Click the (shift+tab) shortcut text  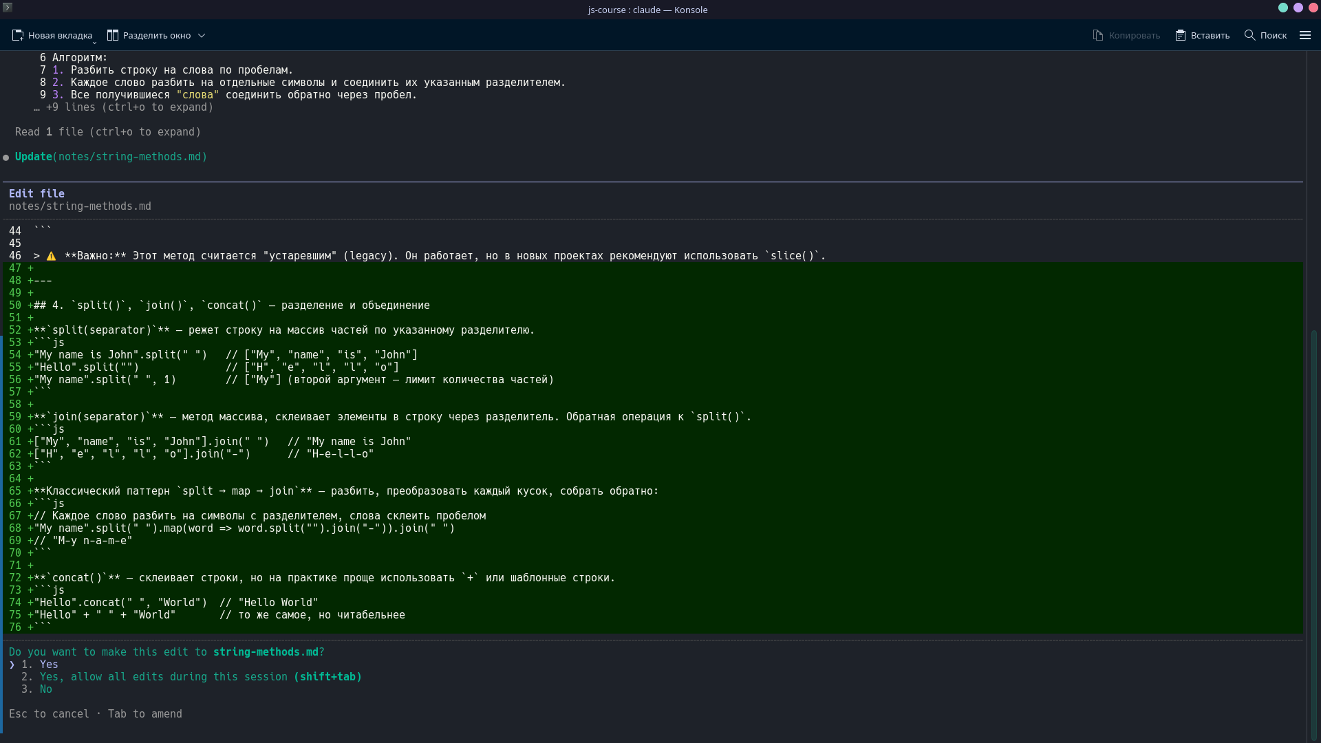328,677
